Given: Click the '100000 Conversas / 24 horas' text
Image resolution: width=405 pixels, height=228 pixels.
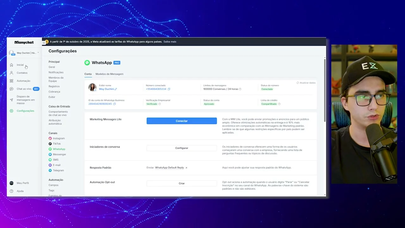Looking at the screenshot, I should click(x=221, y=89).
